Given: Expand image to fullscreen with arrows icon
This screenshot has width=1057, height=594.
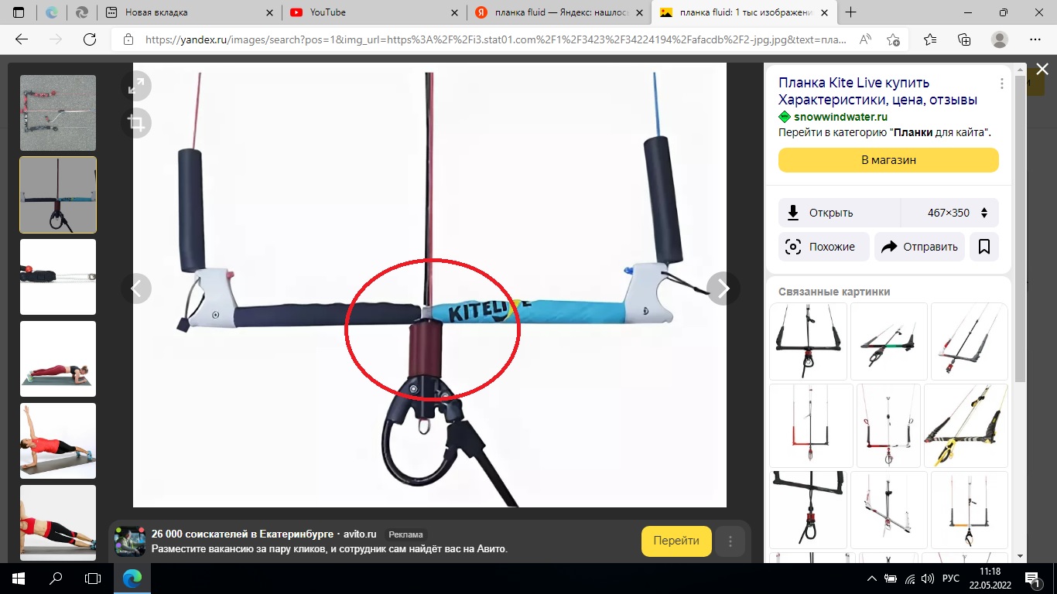Looking at the screenshot, I should 136,87.
